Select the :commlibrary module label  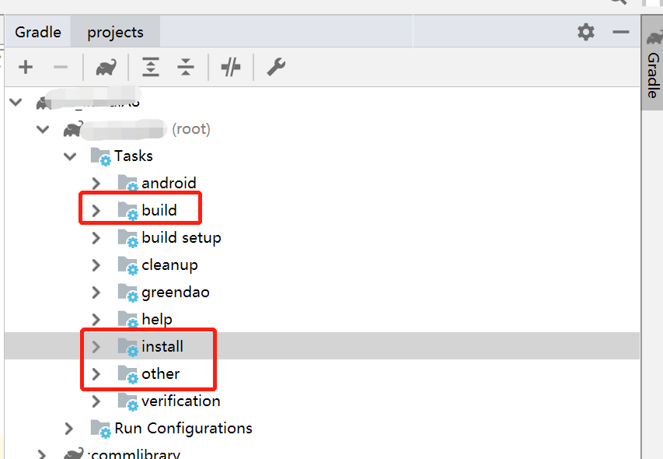click(134, 455)
